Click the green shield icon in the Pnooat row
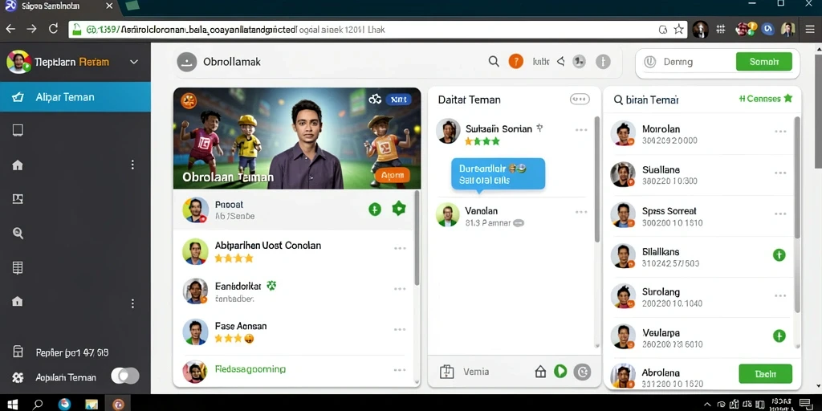Viewport: 822px width, 411px height. tap(399, 209)
